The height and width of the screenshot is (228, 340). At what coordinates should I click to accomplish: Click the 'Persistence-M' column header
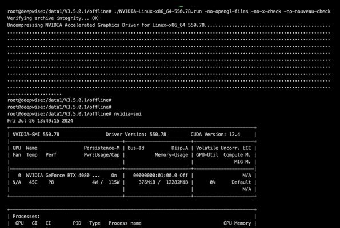(x=102, y=148)
